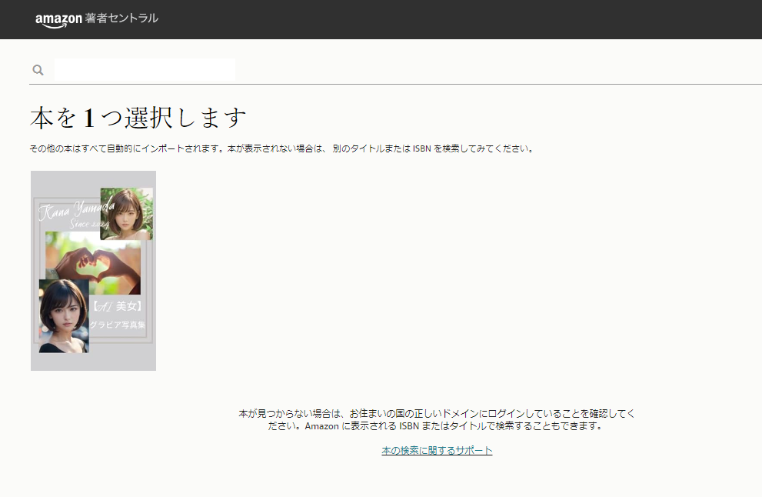The height and width of the screenshot is (497, 762).
Task: Click the empty area of the dark header bar
Action: [461, 19]
